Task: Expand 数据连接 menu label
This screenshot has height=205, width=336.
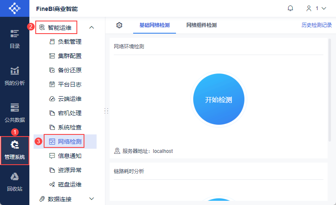Action: pos(60,199)
